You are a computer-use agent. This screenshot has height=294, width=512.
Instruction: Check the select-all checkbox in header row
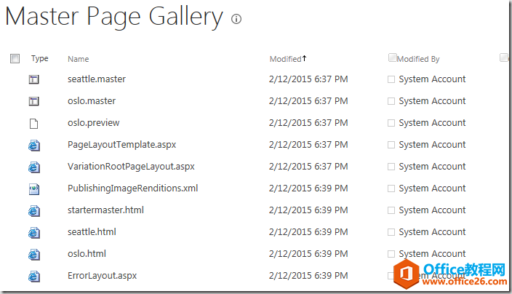pyautogui.click(x=15, y=59)
